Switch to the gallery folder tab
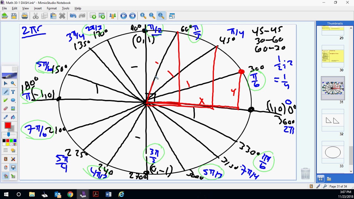The height and width of the screenshot is (199, 354). [329, 179]
